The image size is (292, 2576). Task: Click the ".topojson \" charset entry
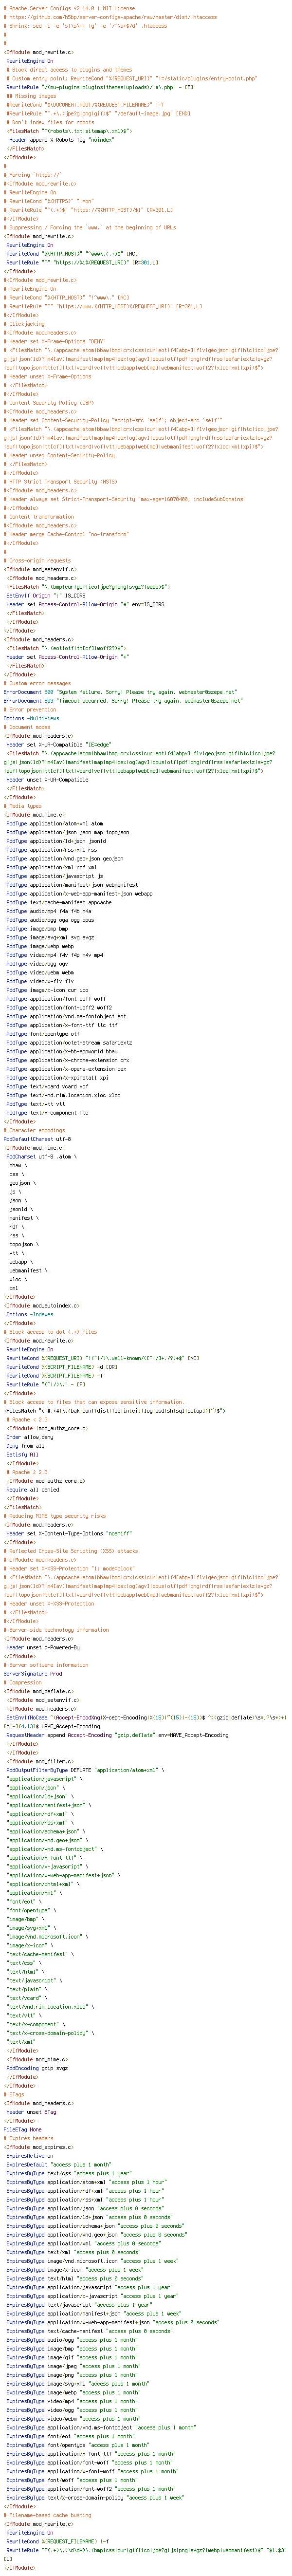pyautogui.click(x=24, y=1244)
